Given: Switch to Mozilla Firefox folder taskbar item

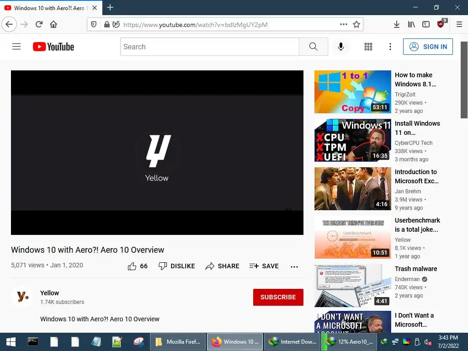Looking at the screenshot, I should pyautogui.click(x=178, y=342).
